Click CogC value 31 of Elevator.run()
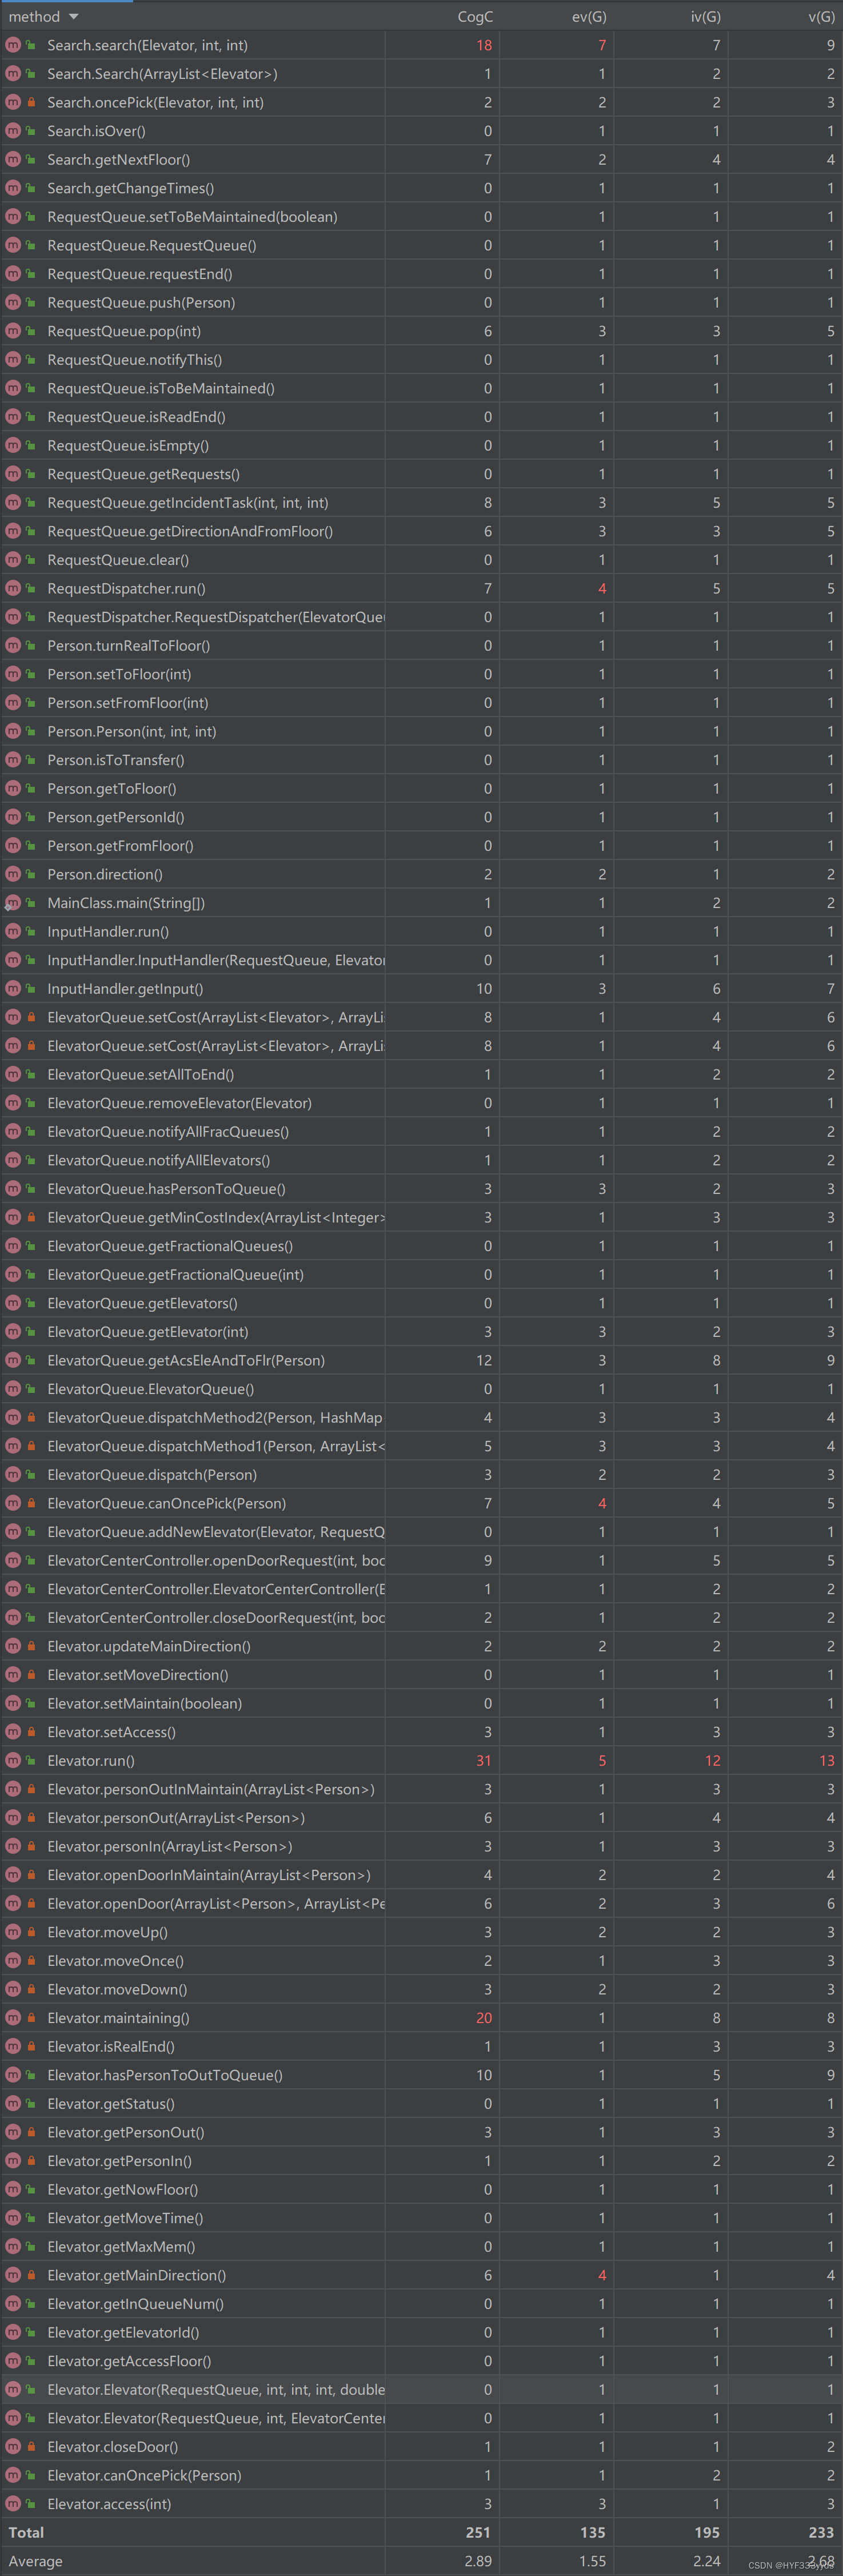The height and width of the screenshot is (2576, 843). point(483,1760)
